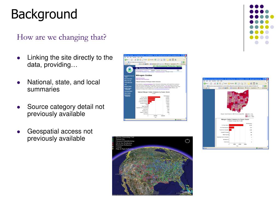The image size is (280, 210).
Task: Click 'Lead' item in EPA left sidebar
Action: coord(125,84)
